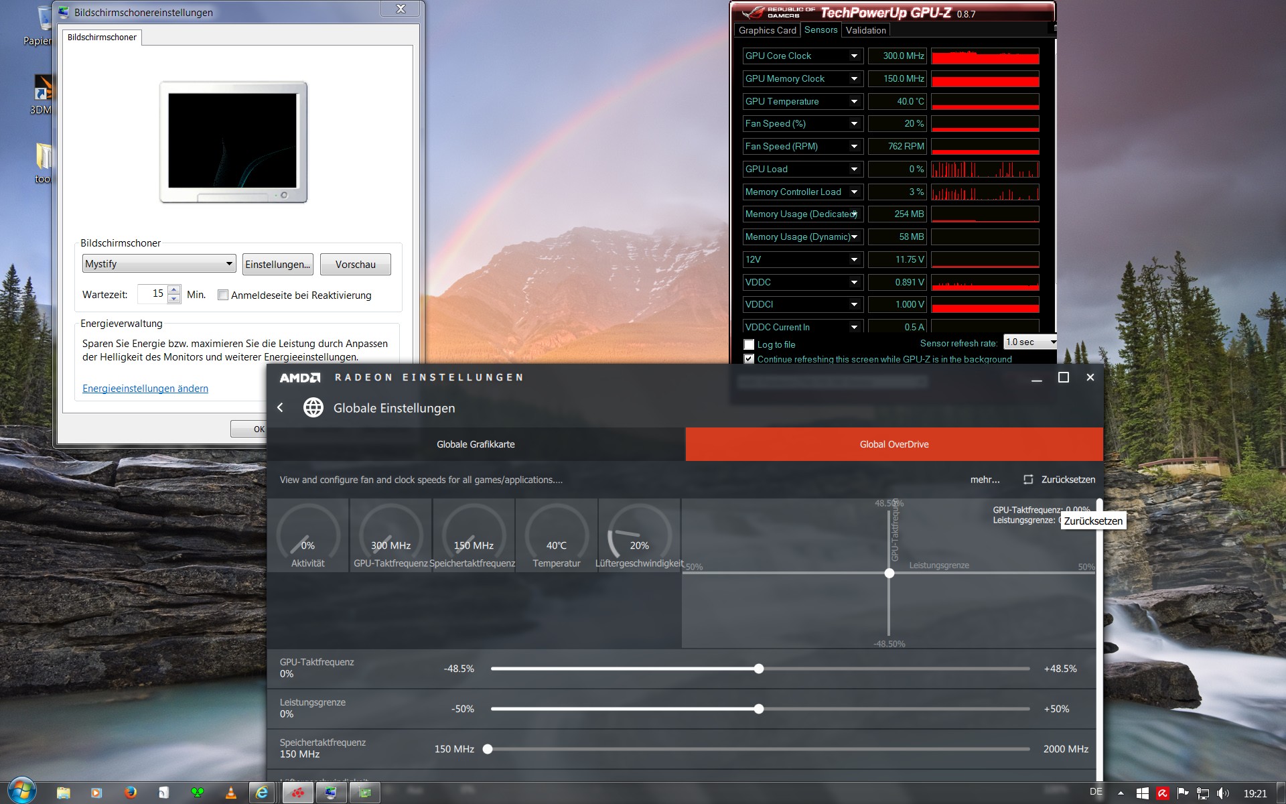The image size is (1286, 804).
Task: Click the back arrow in Radeon Einstellungen
Action: 281,407
